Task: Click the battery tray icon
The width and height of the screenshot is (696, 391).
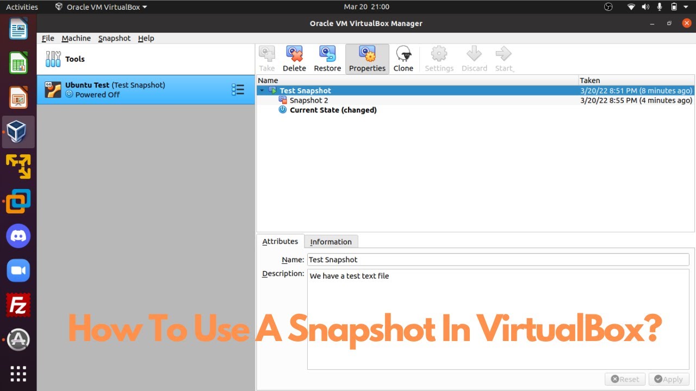Action: (x=674, y=7)
